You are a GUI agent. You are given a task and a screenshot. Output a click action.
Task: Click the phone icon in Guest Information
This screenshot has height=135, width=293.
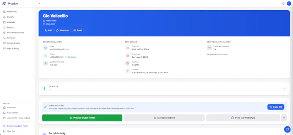pyautogui.click(x=45, y=56)
